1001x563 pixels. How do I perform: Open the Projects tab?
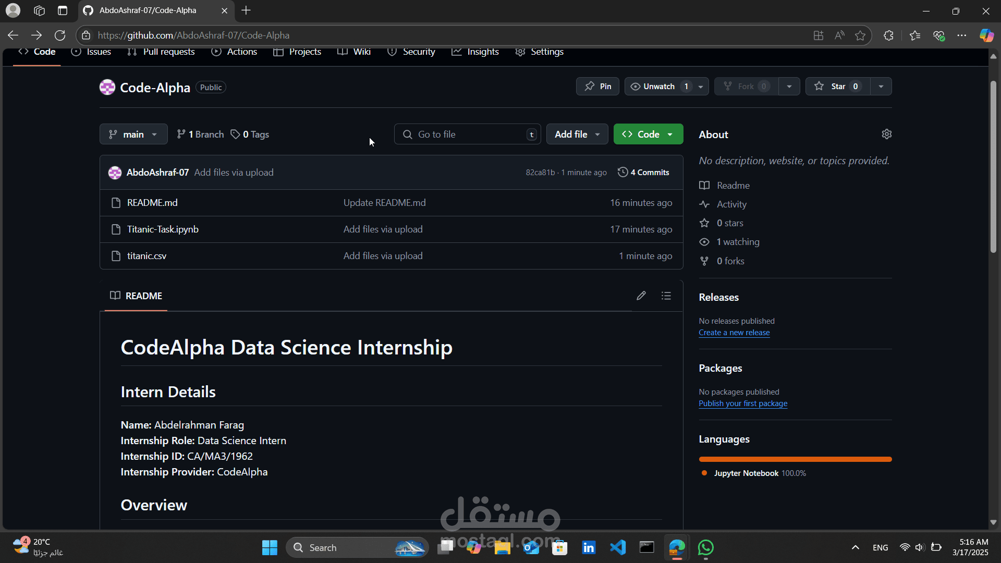pos(297,52)
